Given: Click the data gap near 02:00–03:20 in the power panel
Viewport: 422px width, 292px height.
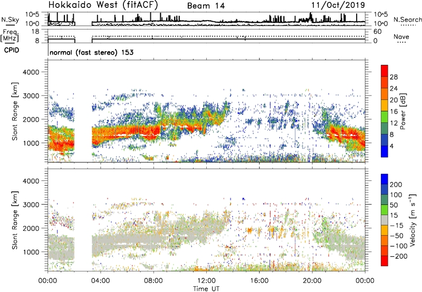Looking at the screenshot, I should coord(83,111).
